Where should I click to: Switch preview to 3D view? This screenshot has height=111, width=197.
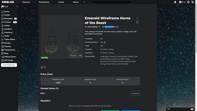pyautogui.click(x=80, y=56)
